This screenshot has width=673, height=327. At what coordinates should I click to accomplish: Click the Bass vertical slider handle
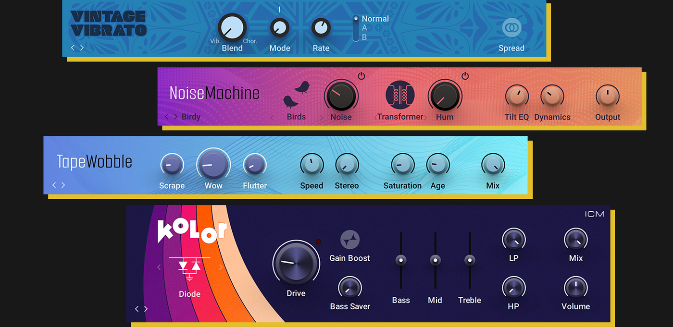tap(400, 260)
